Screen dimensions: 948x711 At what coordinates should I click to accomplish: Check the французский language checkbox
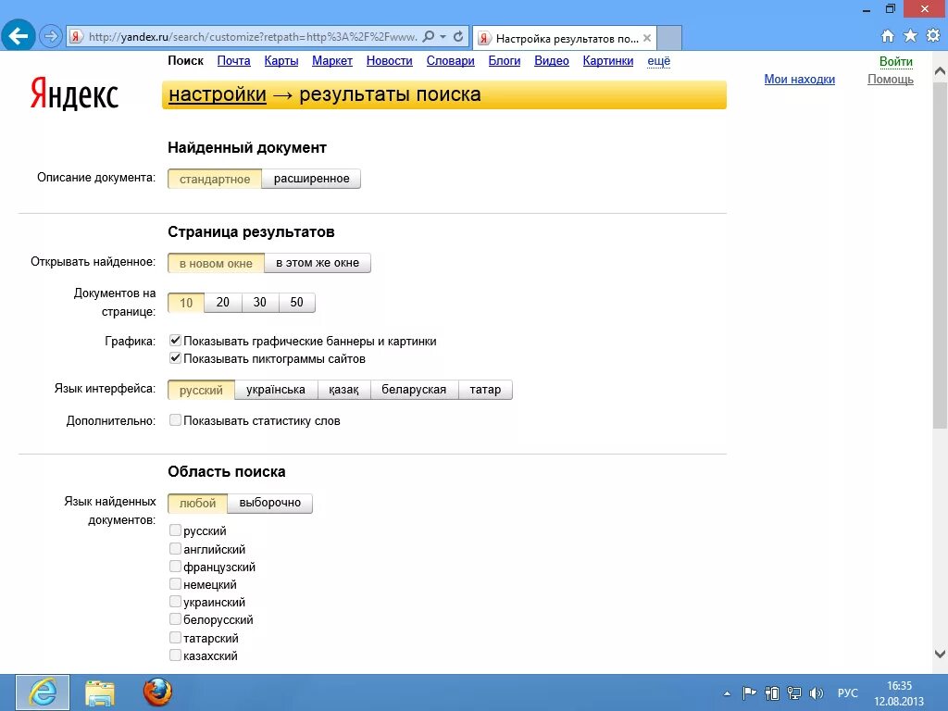(x=175, y=566)
